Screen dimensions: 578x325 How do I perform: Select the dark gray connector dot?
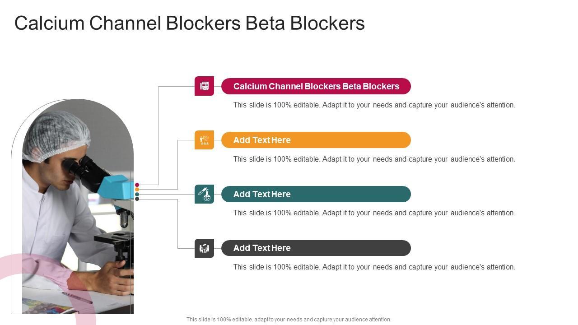(x=137, y=199)
